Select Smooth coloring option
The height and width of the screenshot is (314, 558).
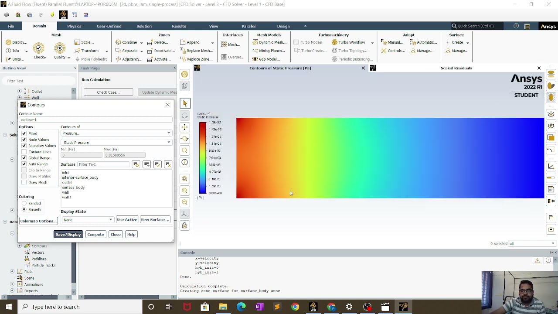pos(24,209)
